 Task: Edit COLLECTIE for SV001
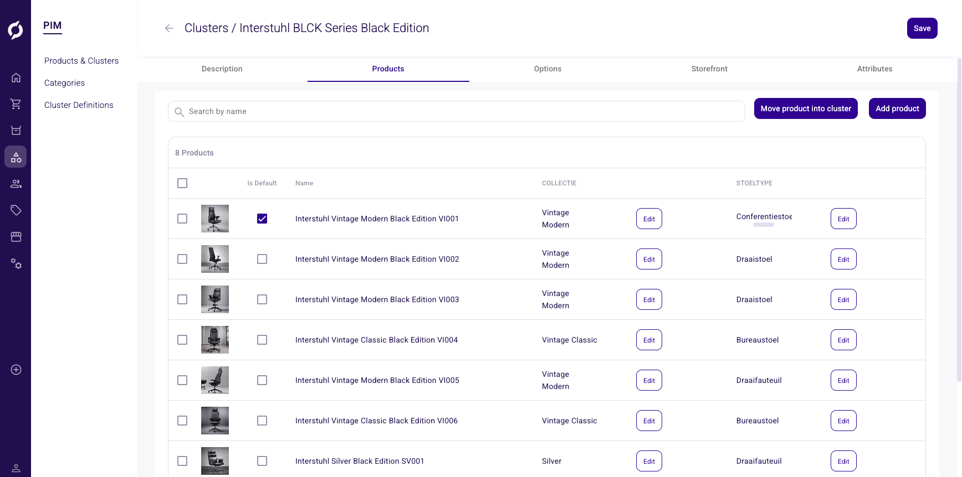[x=649, y=461]
